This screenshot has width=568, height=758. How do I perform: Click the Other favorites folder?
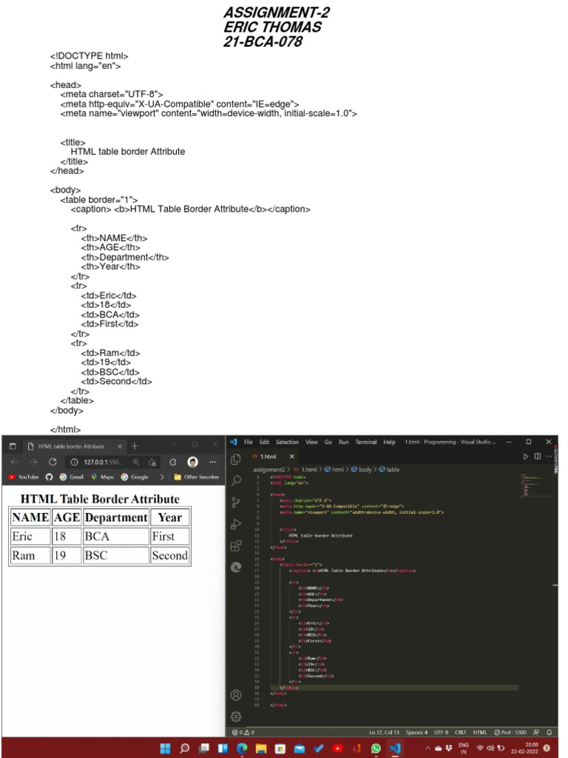pyautogui.click(x=197, y=477)
